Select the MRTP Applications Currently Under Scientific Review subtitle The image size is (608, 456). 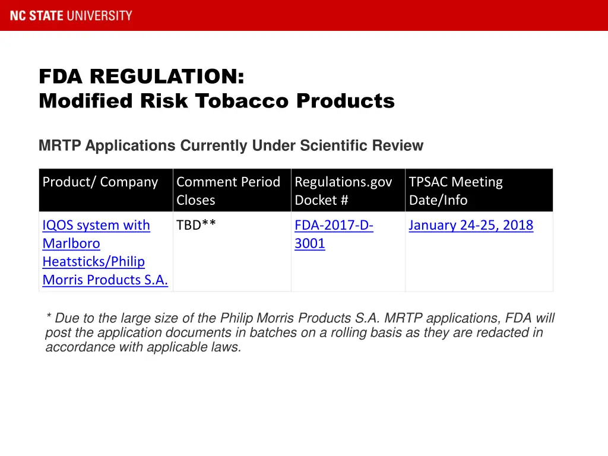click(231, 145)
